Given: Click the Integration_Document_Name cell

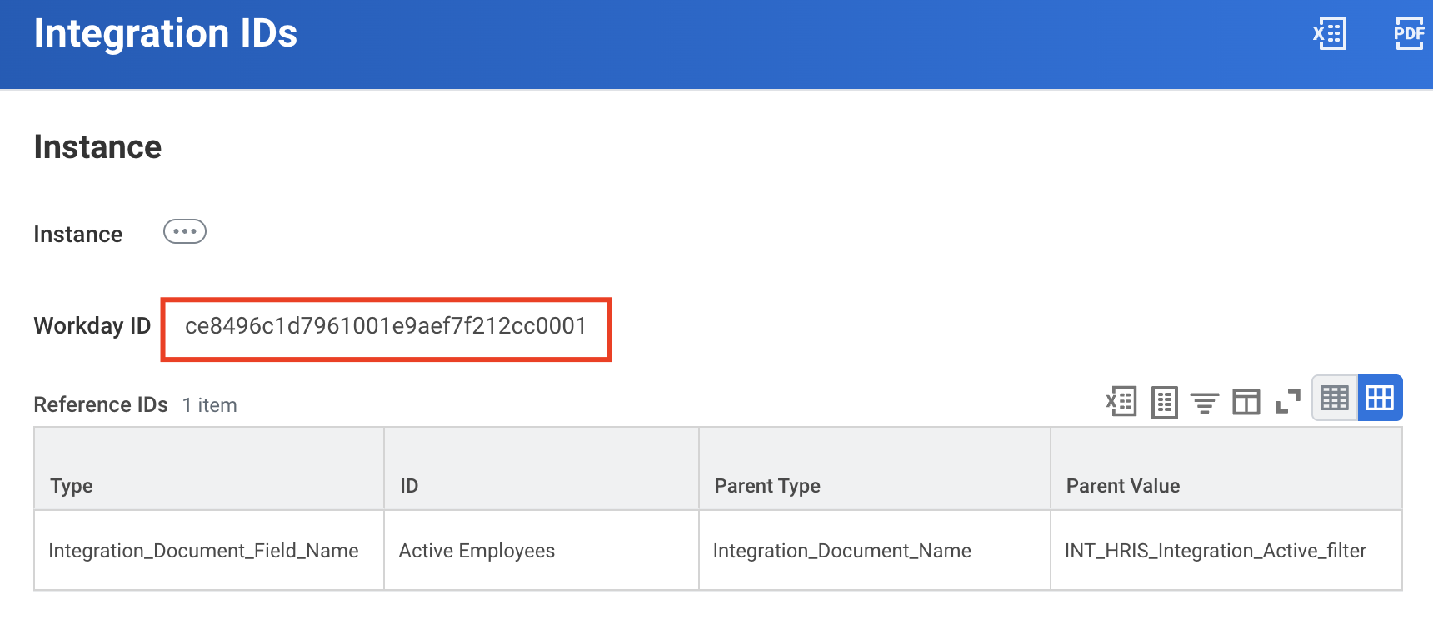Looking at the screenshot, I should (x=841, y=551).
